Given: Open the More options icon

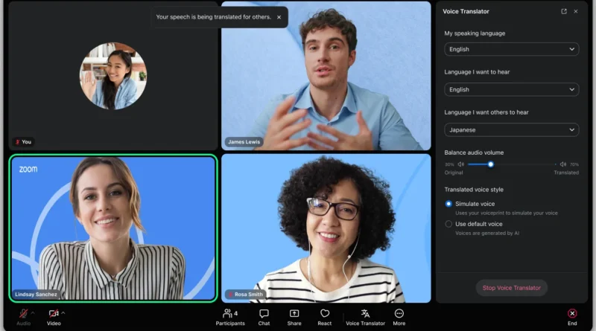Looking at the screenshot, I should pyautogui.click(x=399, y=314).
